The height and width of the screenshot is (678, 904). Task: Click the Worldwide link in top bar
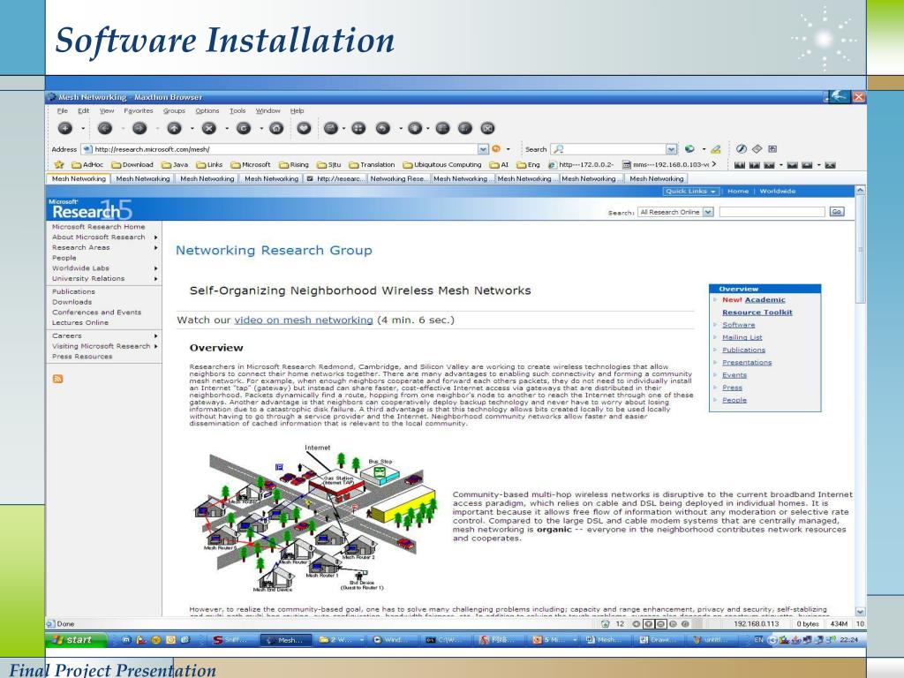point(777,192)
